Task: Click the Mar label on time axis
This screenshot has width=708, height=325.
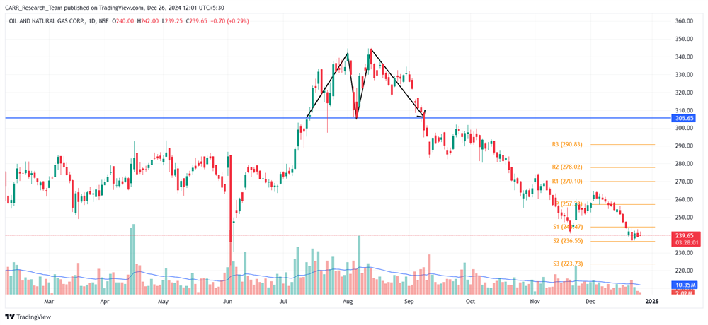Action: pos(49,301)
